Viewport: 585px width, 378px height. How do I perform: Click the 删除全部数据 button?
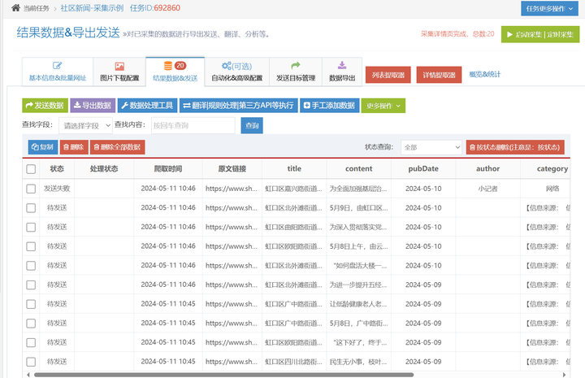117,147
